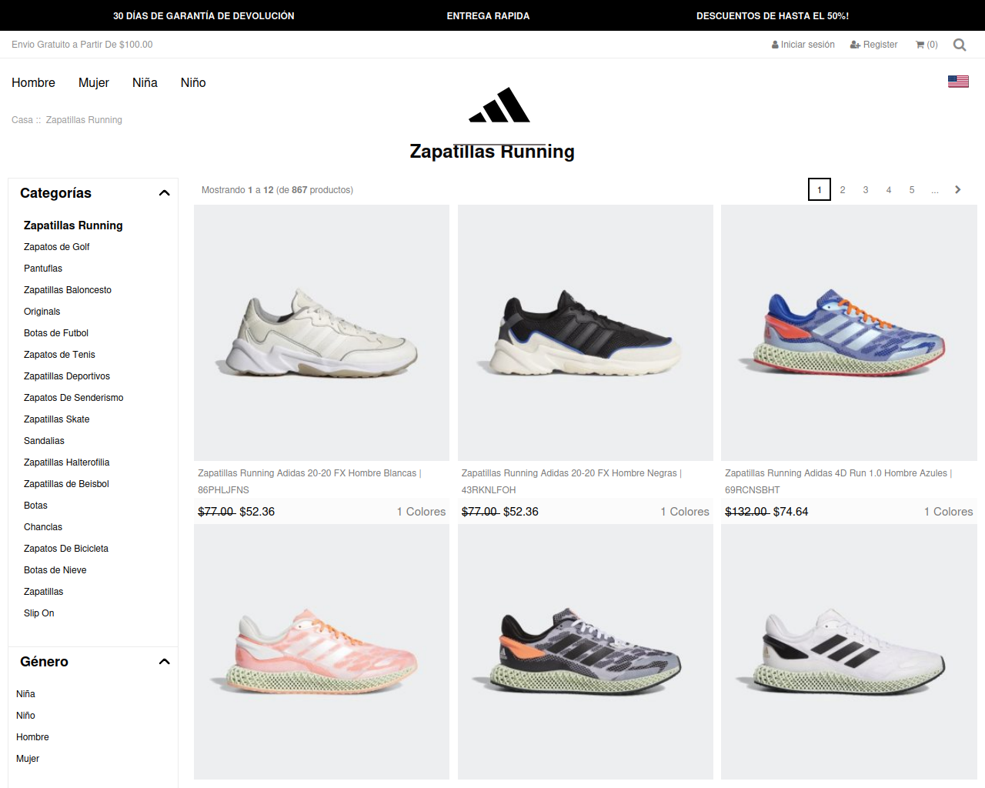Click the $74.64 price
Screen dimensions: 985x788
point(791,512)
